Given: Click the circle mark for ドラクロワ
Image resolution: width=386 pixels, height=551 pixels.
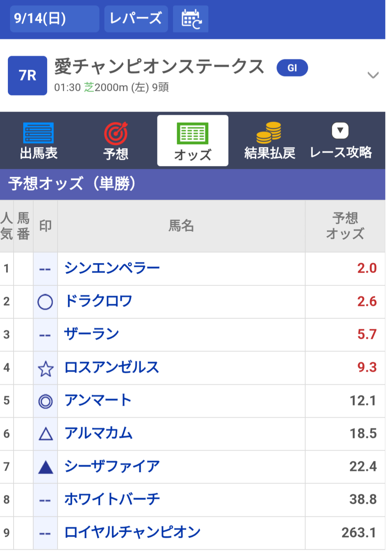Looking at the screenshot, I should point(45,302).
